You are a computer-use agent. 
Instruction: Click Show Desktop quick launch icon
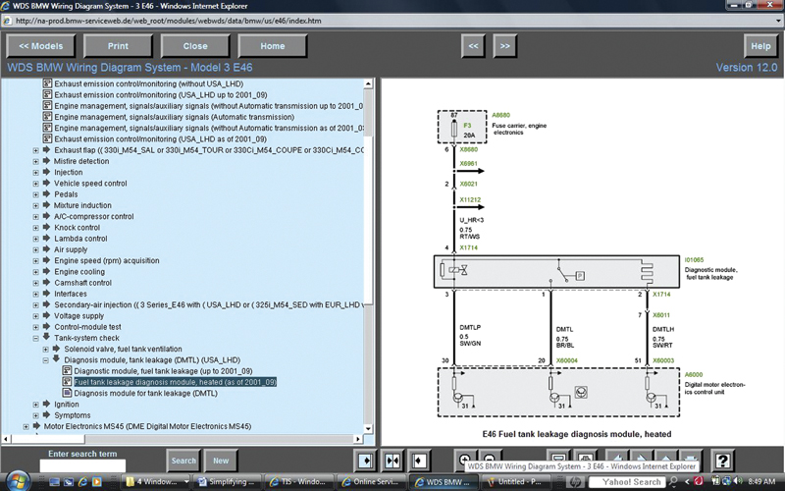pyautogui.click(x=55, y=482)
